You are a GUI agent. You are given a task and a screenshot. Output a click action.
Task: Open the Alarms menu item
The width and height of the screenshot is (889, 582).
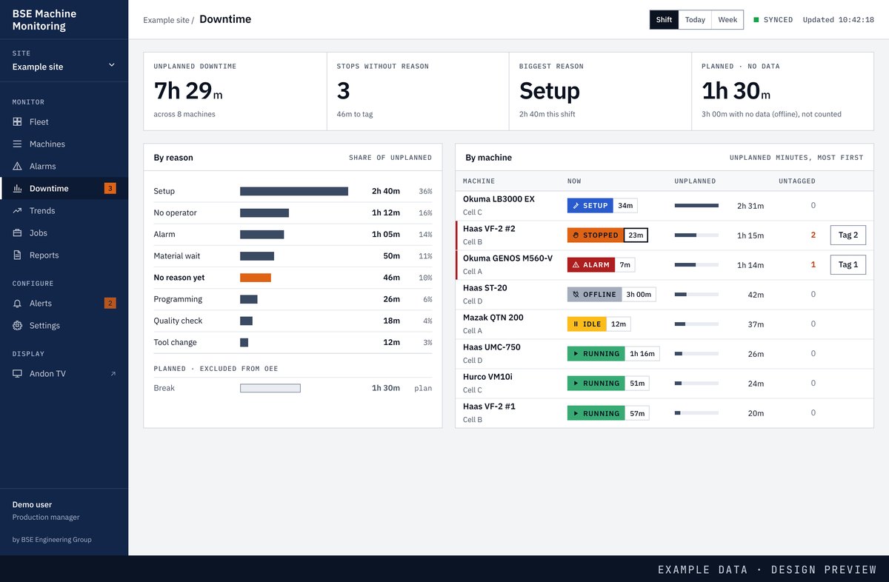[64, 166]
